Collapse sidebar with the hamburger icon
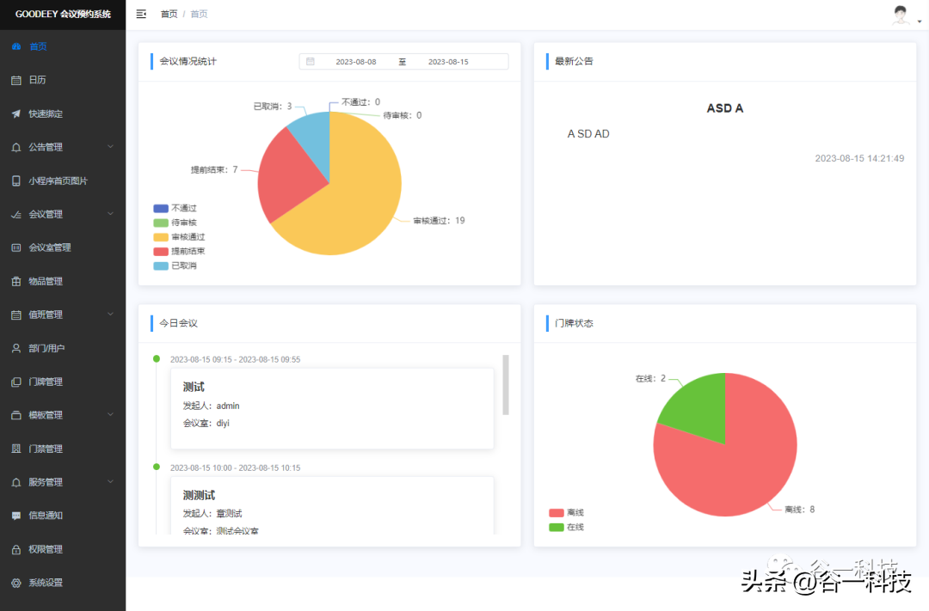 coord(141,14)
